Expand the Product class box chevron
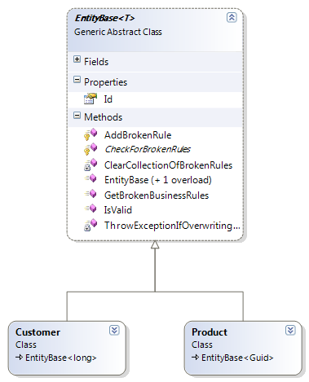This screenshot has width=309, height=382. click(290, 330)
